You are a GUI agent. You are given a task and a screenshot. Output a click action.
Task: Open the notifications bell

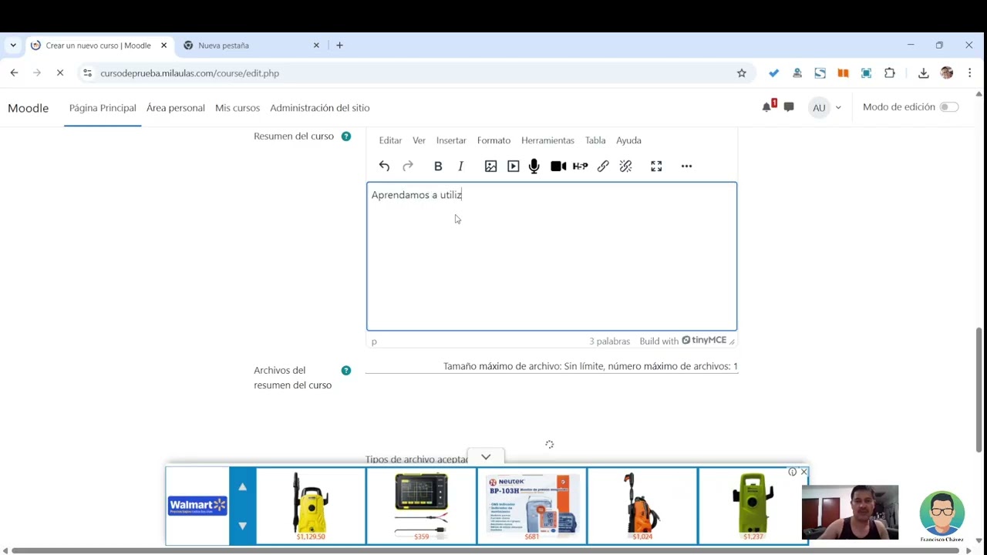pyautogui.click(x=767, y=107)
